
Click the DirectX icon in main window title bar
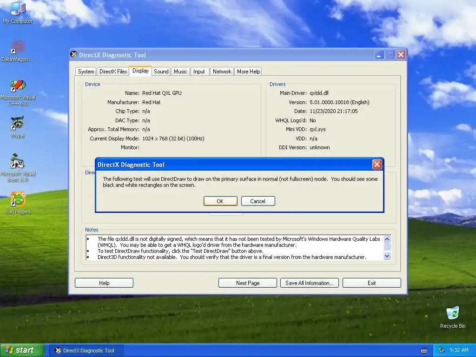coord(73,55)
